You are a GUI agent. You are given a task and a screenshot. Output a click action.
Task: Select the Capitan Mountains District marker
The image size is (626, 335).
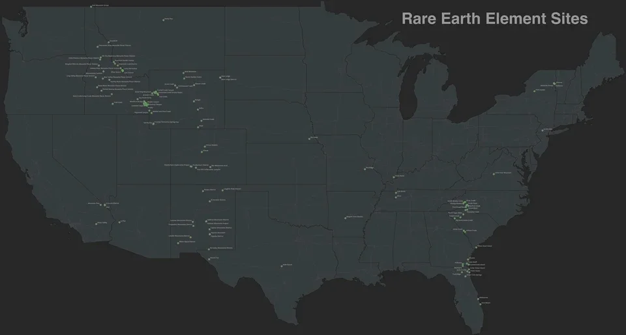209,229
